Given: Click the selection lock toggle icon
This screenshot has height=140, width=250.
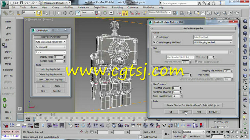Looking at the screenshot, I should point(87,132).
